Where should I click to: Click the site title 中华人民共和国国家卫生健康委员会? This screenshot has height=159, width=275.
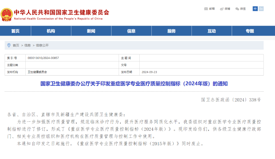(x=61, y=12)
